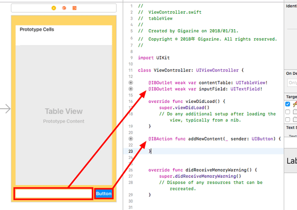The height and width of the screenshot is (210, 297).
Task: Click the storyboard entry point arrow
Action: point(5,109)
